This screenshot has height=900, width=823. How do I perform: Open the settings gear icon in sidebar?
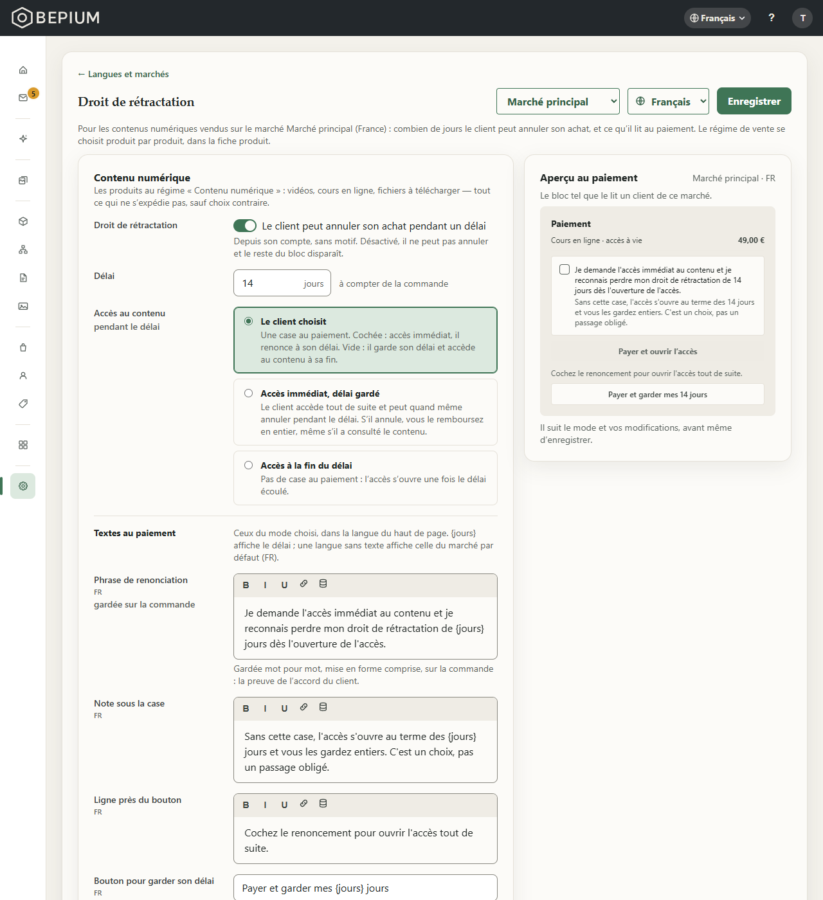(x=23, y=486)
